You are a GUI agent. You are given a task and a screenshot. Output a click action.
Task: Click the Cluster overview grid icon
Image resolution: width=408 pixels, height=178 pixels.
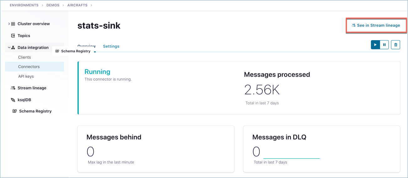(13, 24)
